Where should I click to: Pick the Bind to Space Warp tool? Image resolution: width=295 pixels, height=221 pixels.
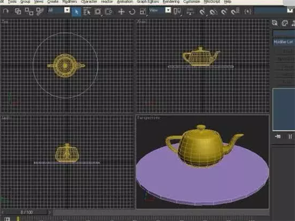tap(40, 11)
